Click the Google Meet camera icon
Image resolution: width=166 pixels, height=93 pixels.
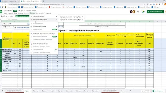click(x=143, y=12)
